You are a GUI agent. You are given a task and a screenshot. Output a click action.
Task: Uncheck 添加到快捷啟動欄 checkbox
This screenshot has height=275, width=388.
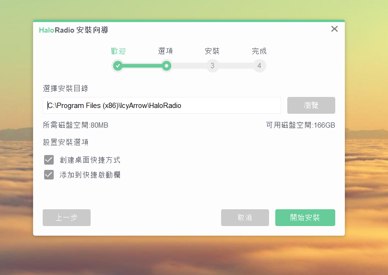[49, 175]
